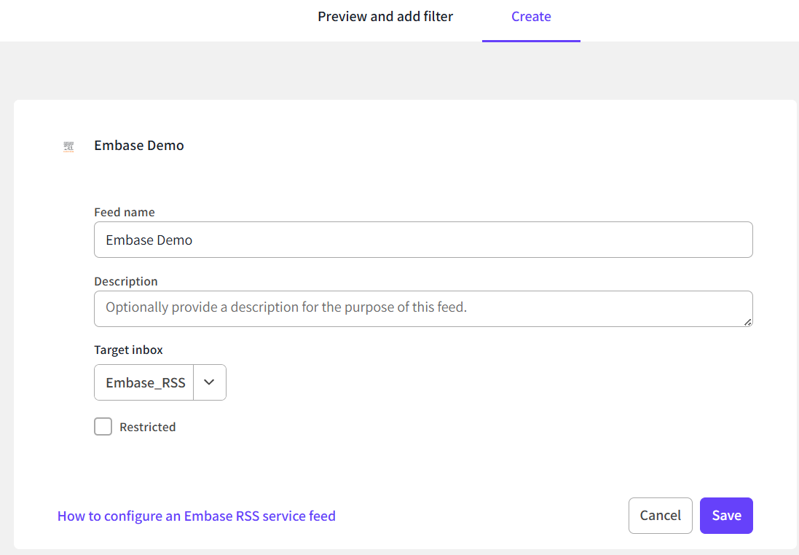
Task: Click the Feed name label
Action: [x=125, y=213]
